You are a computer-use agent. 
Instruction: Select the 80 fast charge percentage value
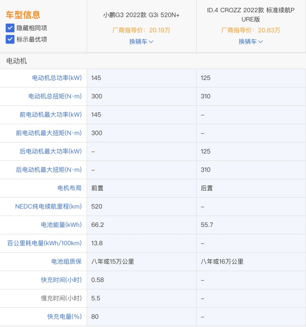95,317
